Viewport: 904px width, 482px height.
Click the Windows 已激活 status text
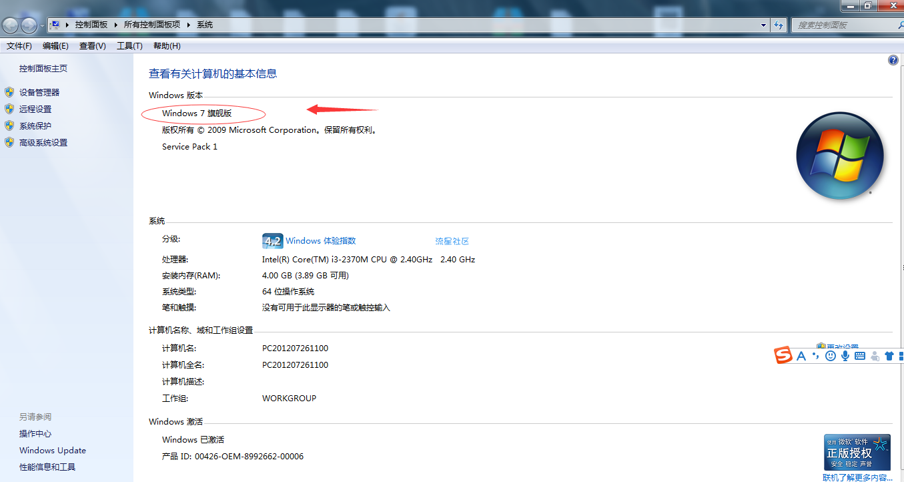pos(193,440)
